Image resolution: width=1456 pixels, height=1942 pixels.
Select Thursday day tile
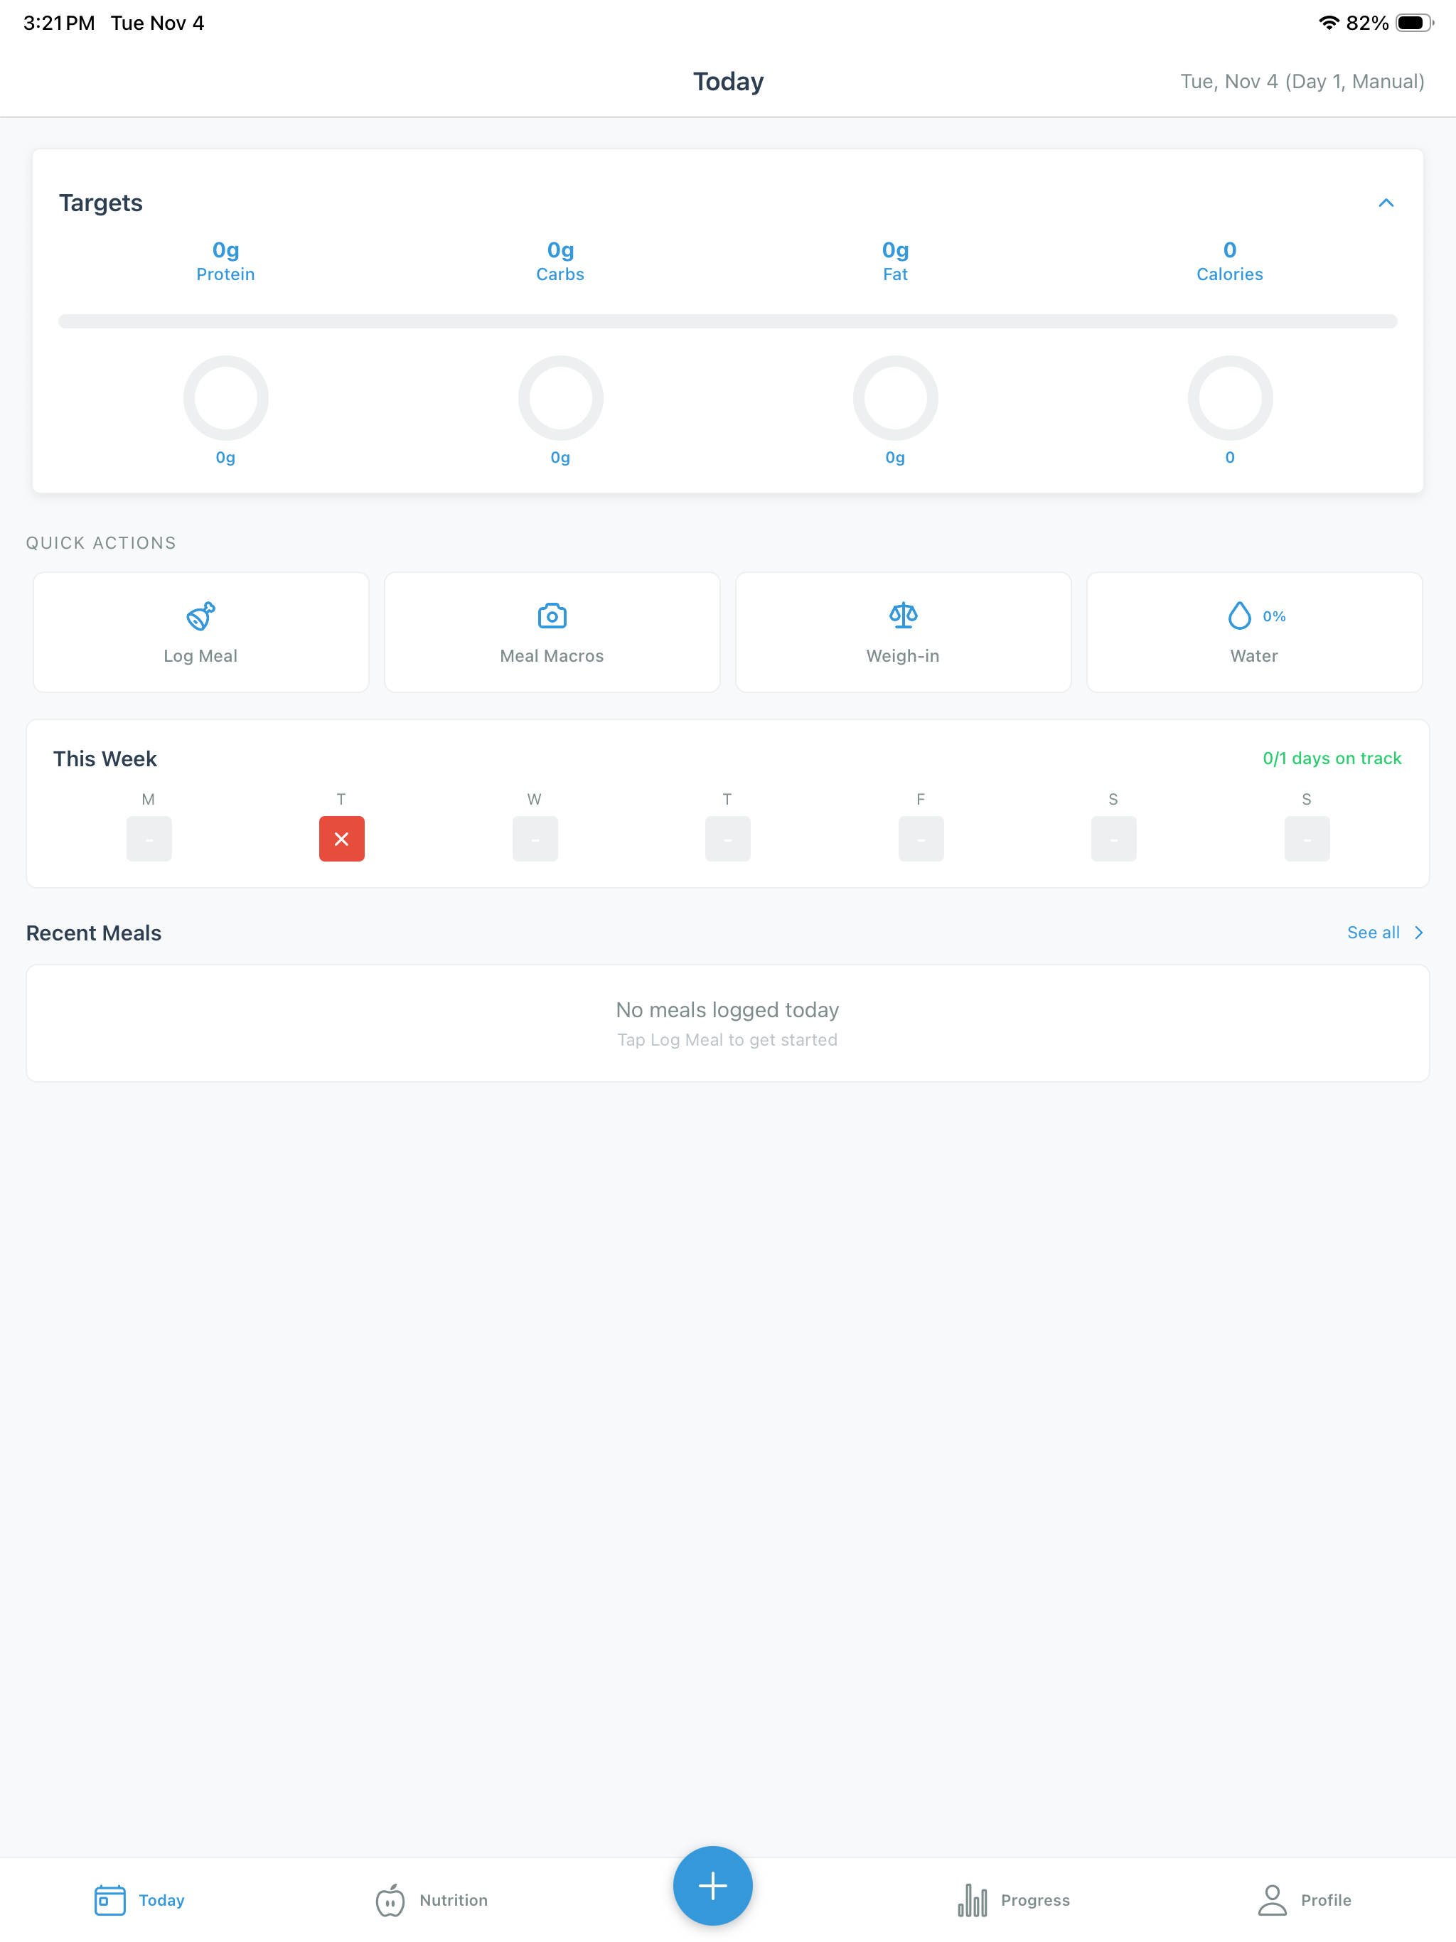pos(727,839)
